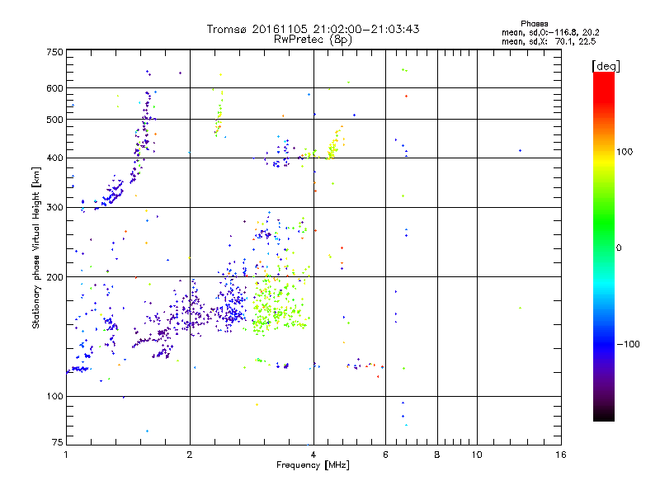The width and height of the screenshot is (660, 495).
Task: Click the y-axis tick label '75'
Action: (x=58, y=442)
